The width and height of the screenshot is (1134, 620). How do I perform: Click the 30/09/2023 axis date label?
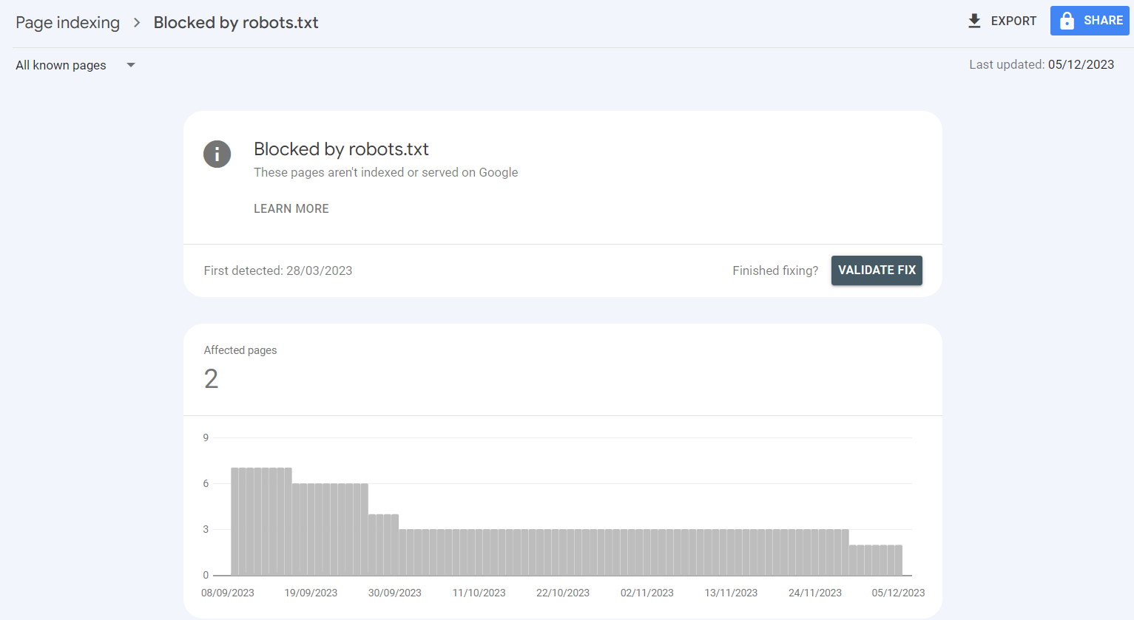click(x=395, y=593)
